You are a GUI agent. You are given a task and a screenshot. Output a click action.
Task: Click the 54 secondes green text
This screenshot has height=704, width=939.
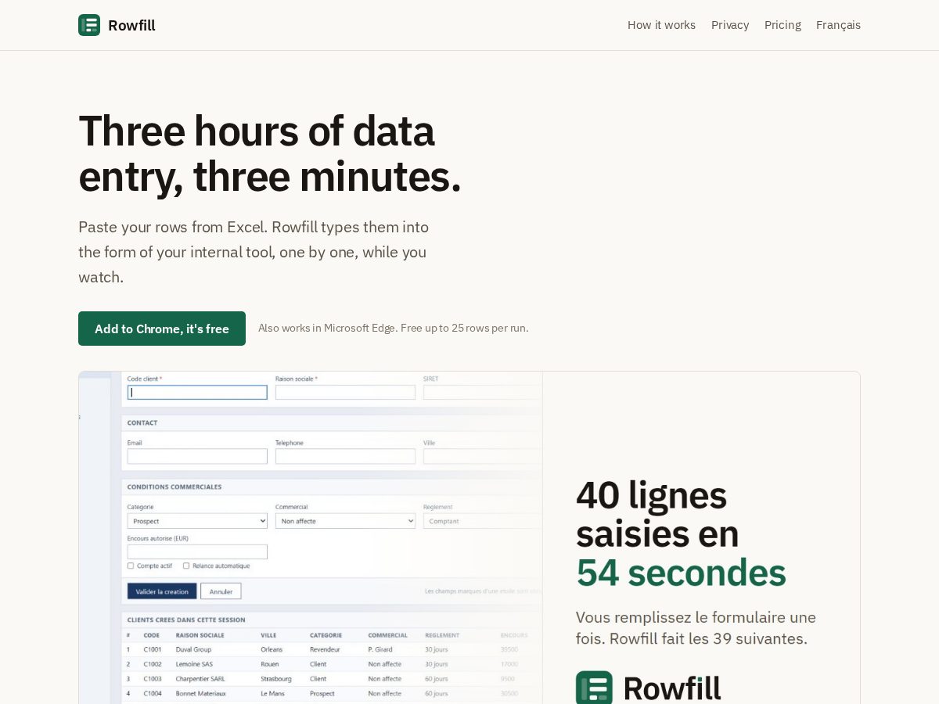(x=681, y=573)
